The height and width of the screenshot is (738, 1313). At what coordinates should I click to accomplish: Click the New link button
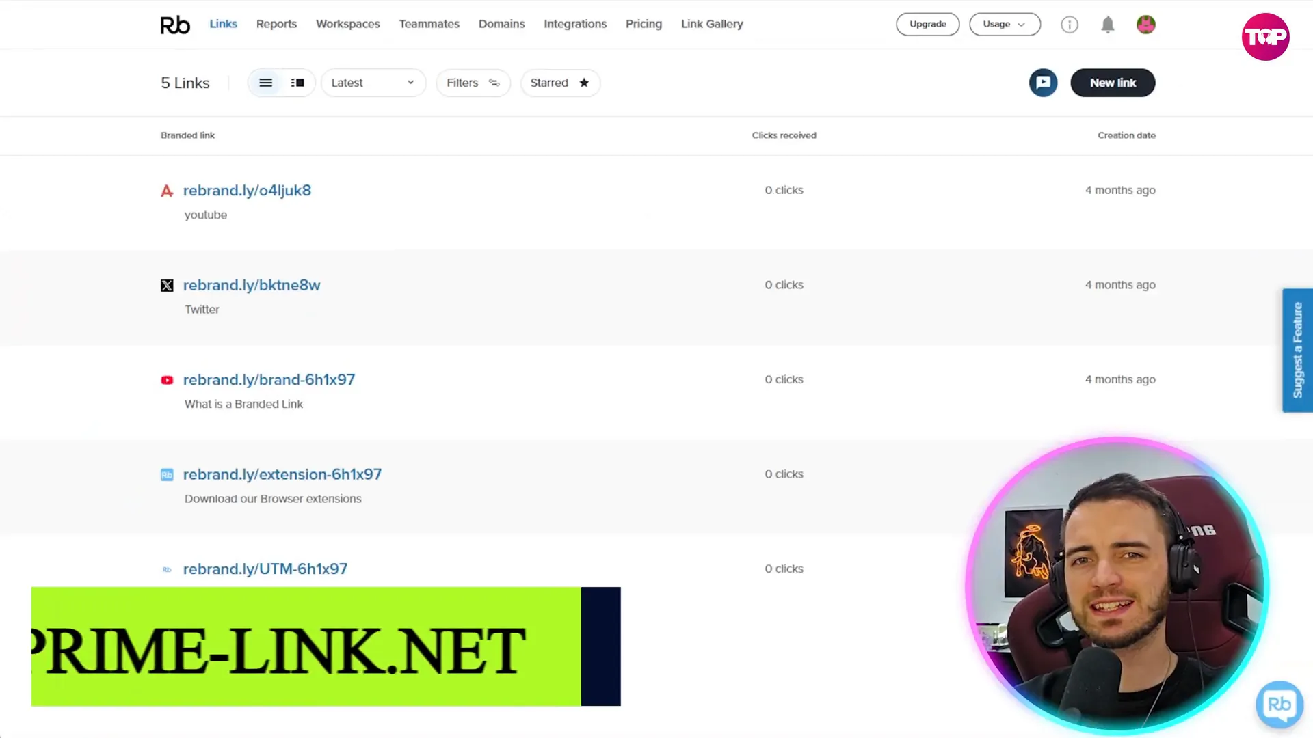1112,83
